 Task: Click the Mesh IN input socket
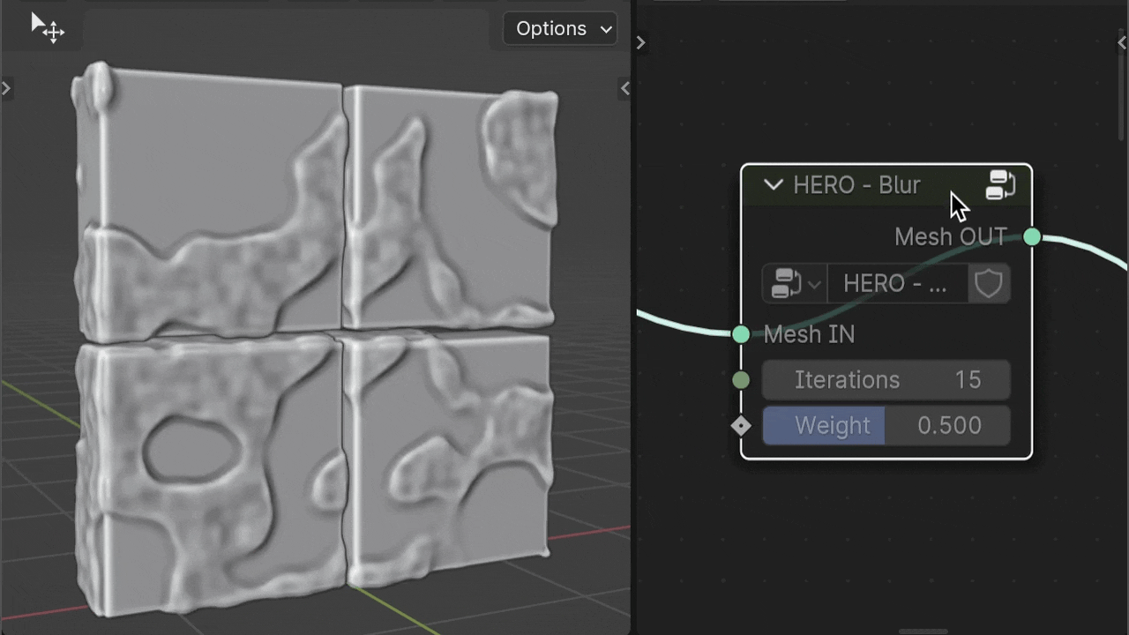click(x=741, y=334)
